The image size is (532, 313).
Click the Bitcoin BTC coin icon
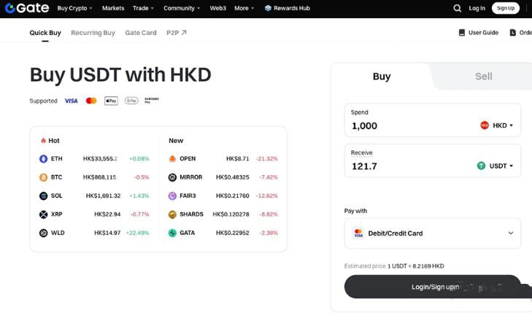[43, 177]
